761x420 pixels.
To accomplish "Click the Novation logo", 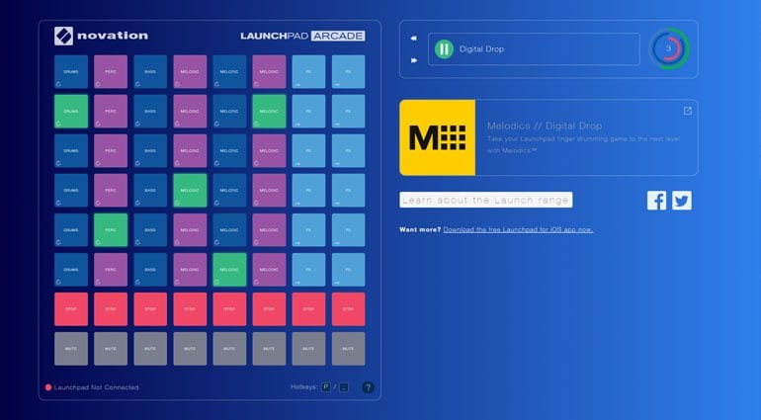I will [x=101, y=36].
